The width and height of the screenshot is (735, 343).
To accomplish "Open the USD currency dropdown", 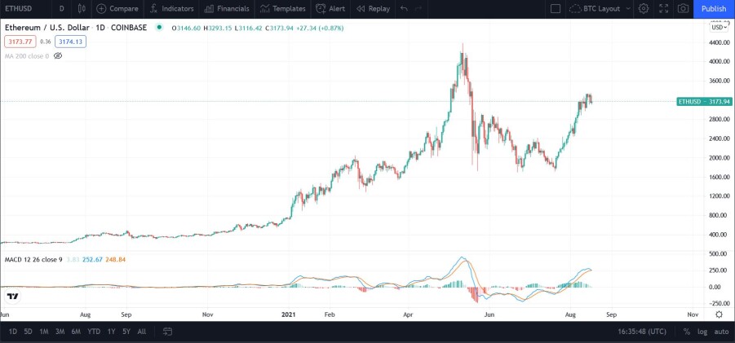I will tap(719, 27).
